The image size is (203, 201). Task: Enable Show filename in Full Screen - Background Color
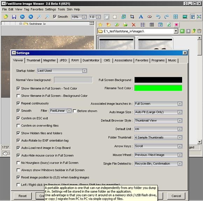coord(18,96)
